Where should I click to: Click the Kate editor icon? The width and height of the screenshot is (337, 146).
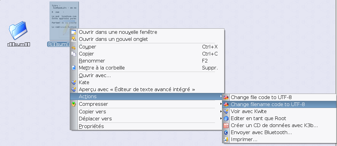tap(74, 82)
